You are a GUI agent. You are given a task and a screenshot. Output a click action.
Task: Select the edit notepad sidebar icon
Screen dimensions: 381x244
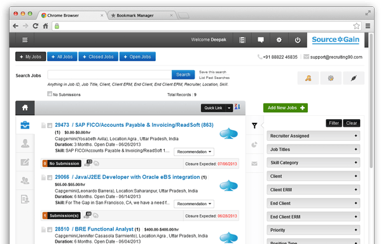tap(25, 162)
